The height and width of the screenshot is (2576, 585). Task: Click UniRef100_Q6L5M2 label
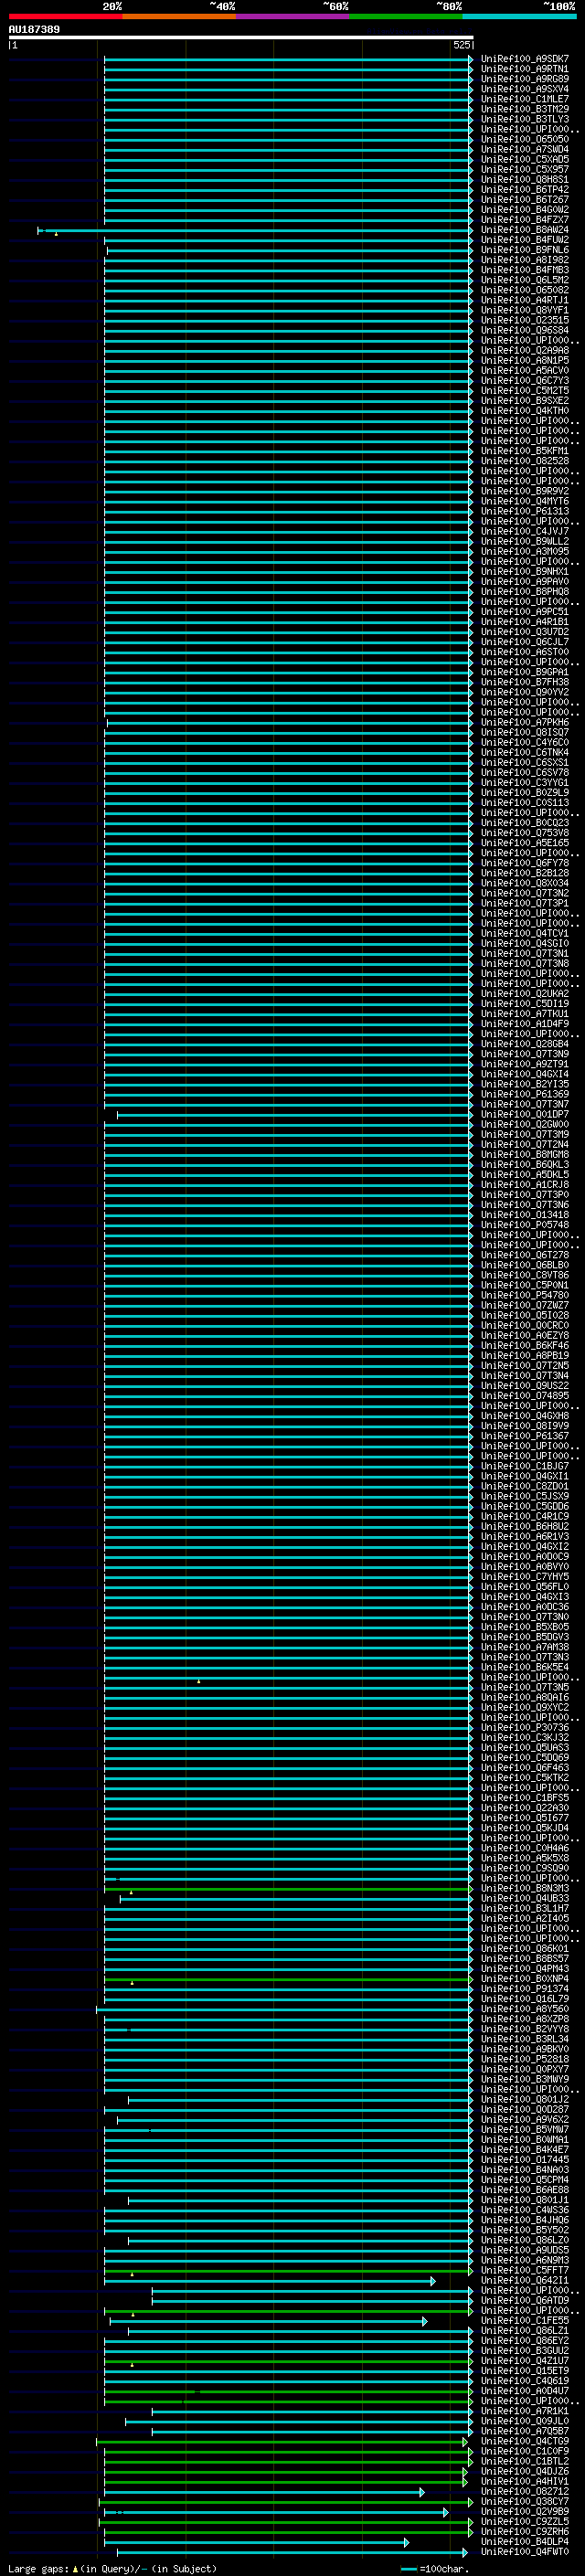(524, 280)
